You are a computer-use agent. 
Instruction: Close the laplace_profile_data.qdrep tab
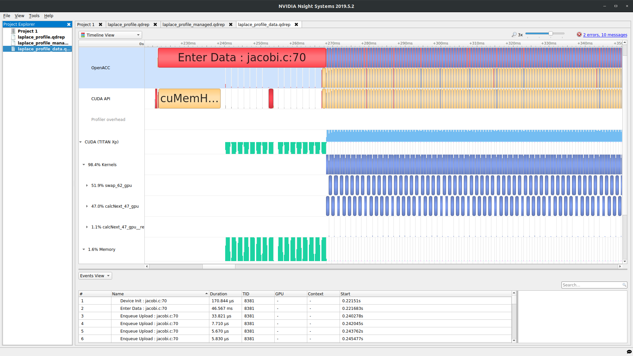296,24
